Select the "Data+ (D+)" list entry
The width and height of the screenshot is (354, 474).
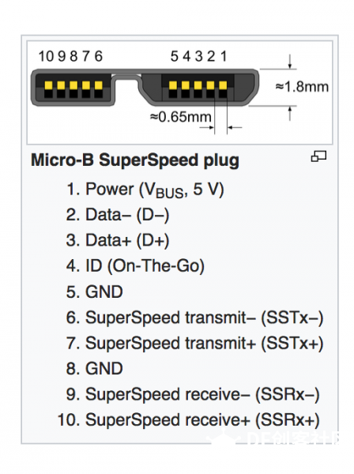pyautogui.click(x=118, y=241)
